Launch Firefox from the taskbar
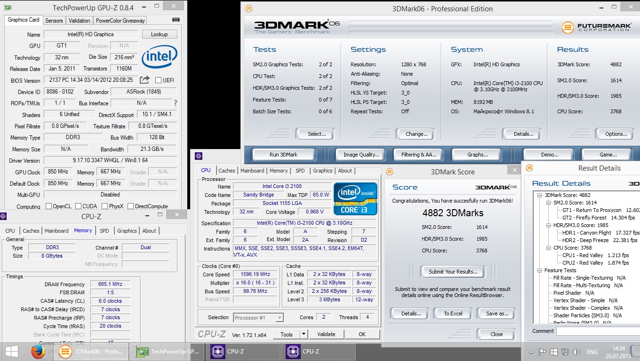This screenshot has width=640, height=361. (38, 352)
